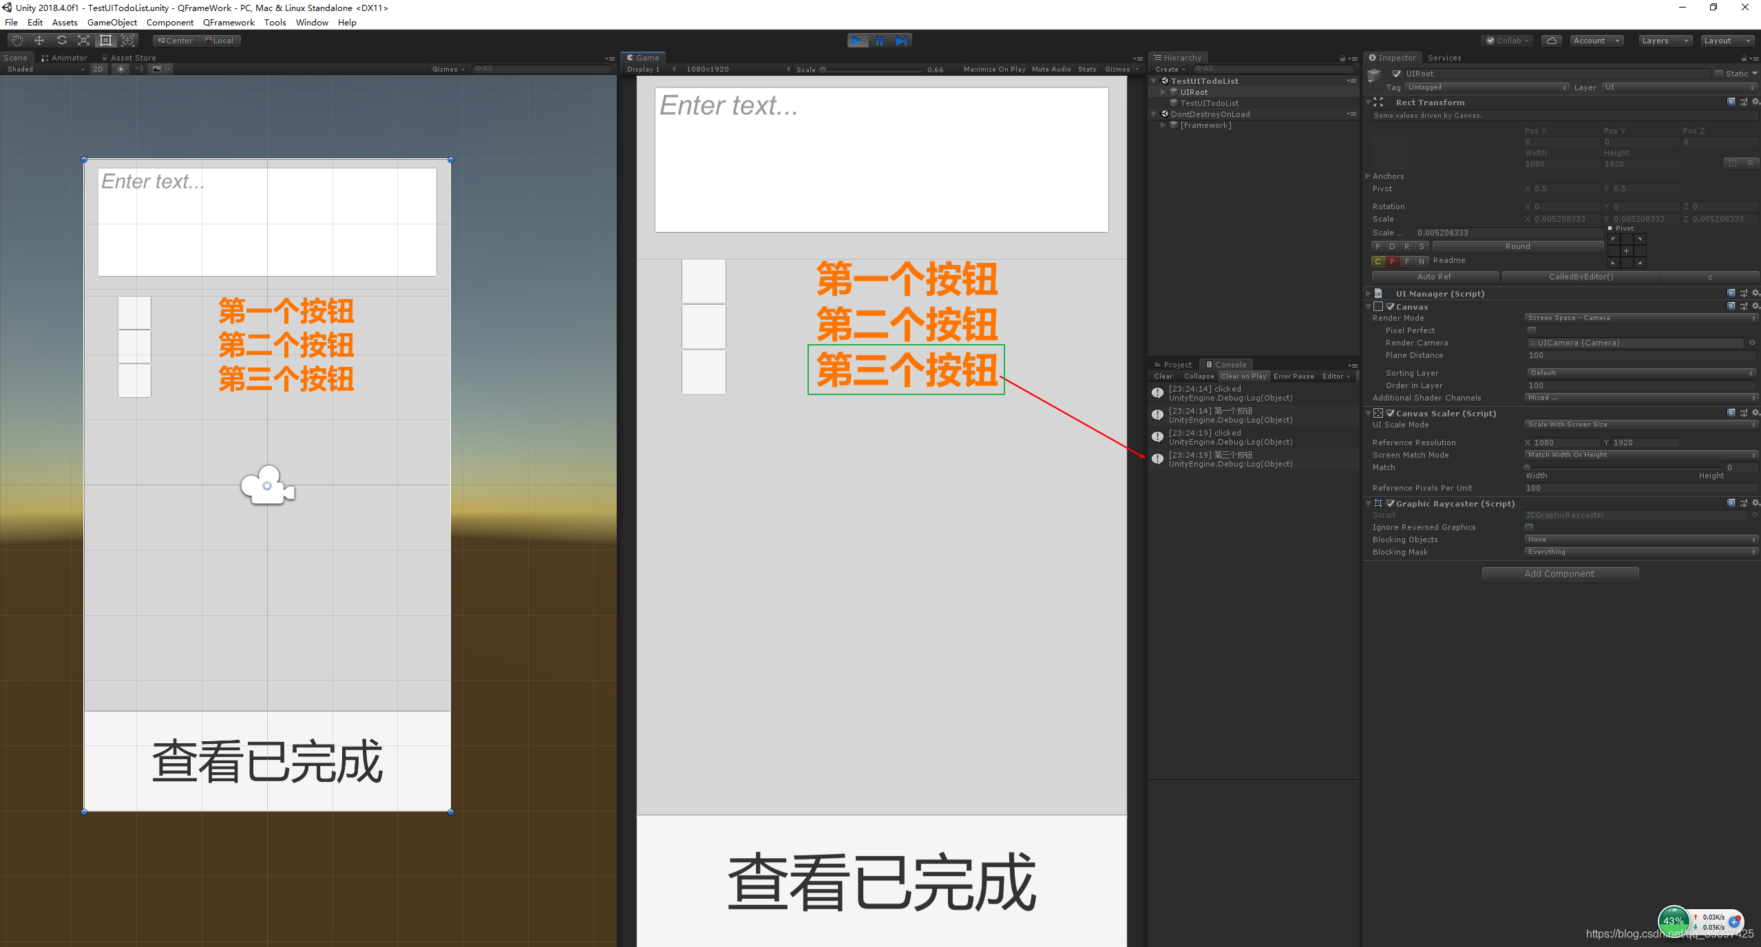This screenshot has height=947, width=1761.
Task: Select the Rect transform tool
Action: pos(105,40)
